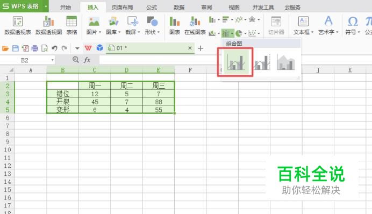372x214 pixels.
Task: Switch to the 公式 tab
Action: coord(152,8)
